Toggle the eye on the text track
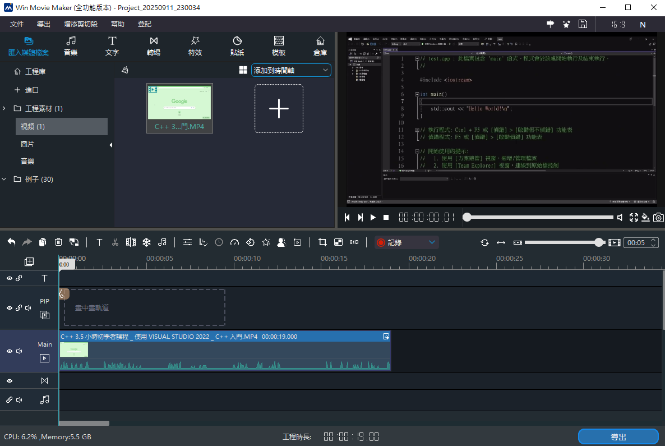The image size is (665, 446). tap(10, 278)
